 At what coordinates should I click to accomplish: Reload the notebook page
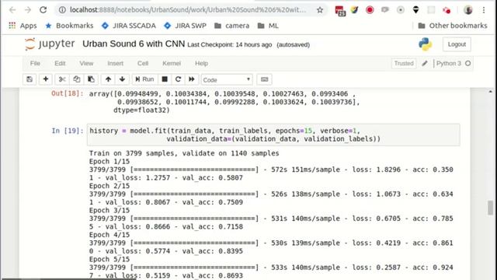tap(43, 10)
